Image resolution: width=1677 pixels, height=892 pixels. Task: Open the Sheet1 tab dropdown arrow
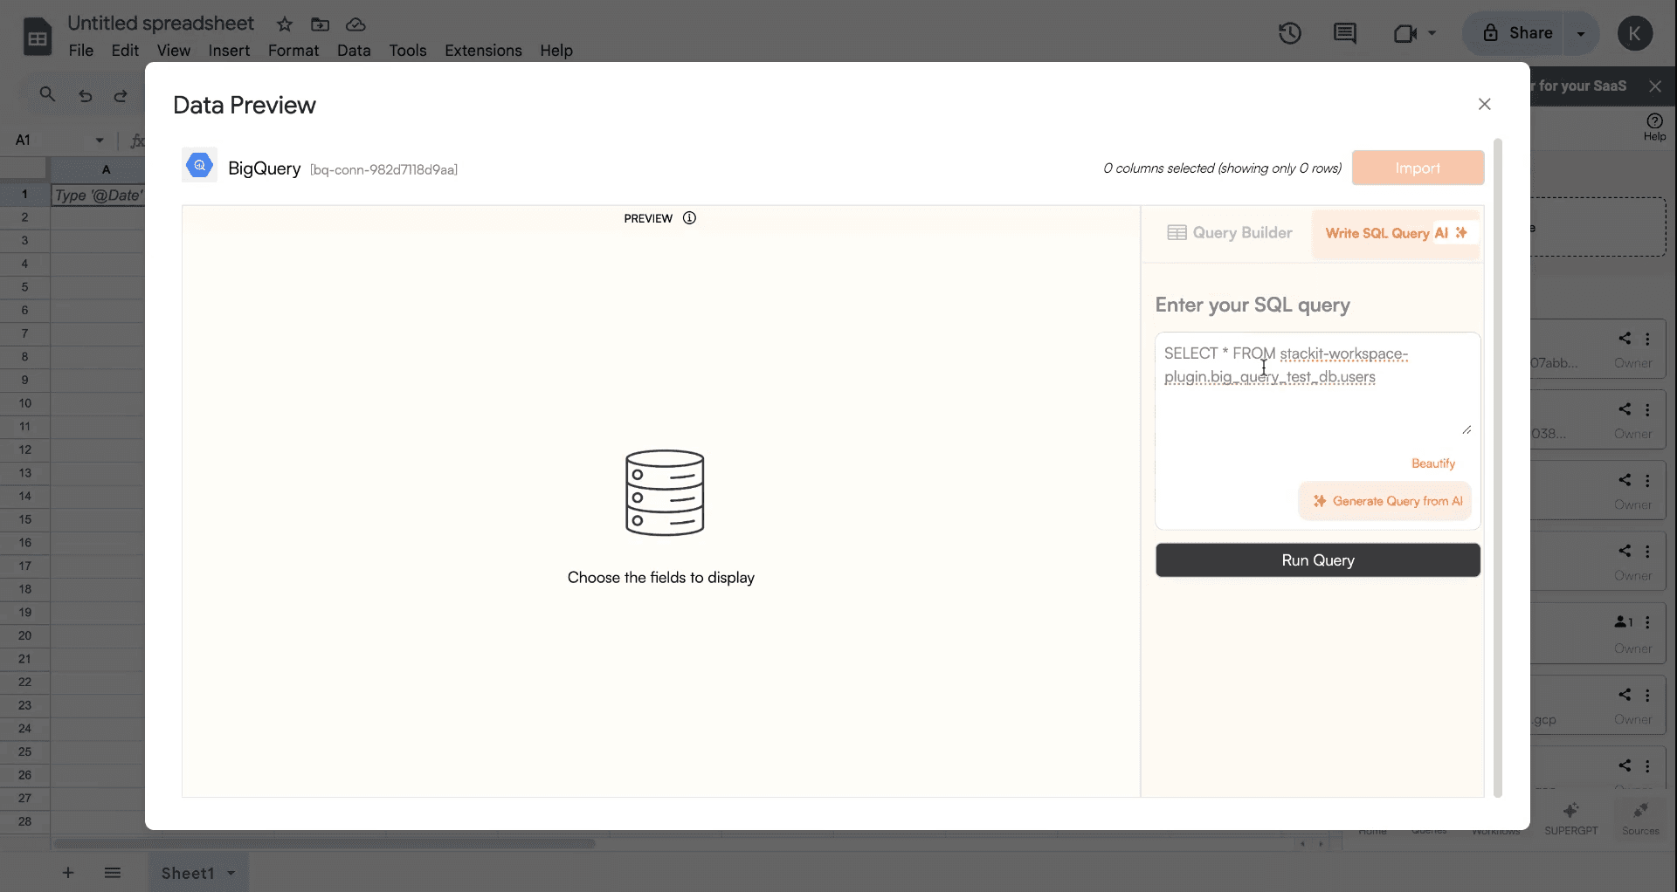[x=231, y=873]
